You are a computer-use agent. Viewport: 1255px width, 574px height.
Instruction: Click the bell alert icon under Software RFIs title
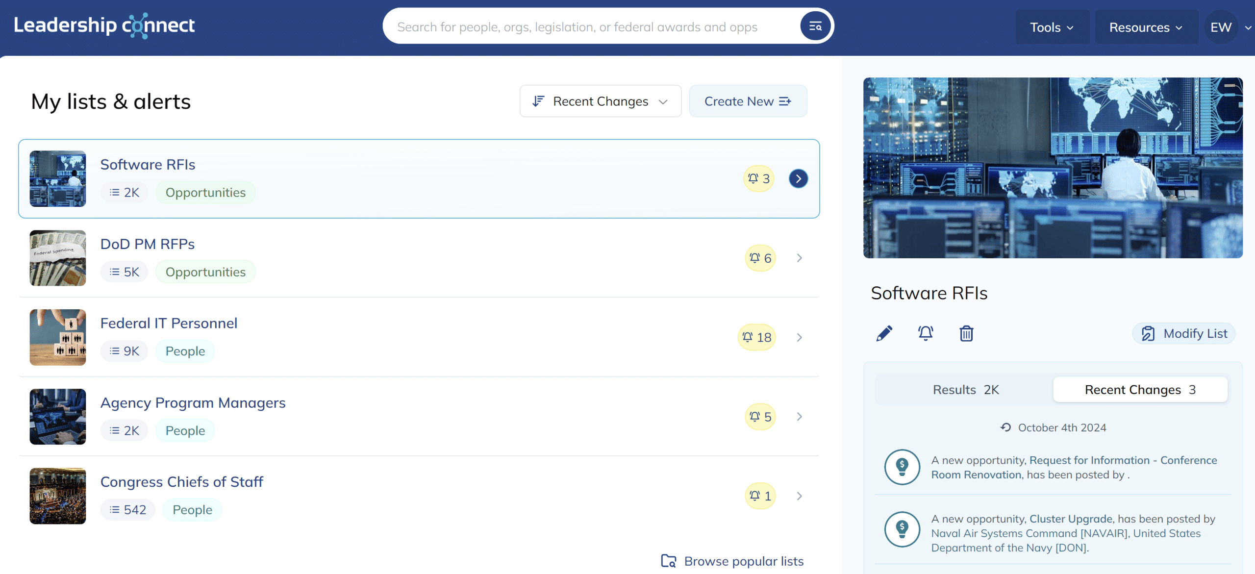pos(926,333)
